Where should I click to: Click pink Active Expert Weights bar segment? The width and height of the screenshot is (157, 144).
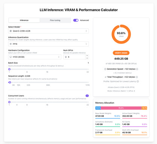tap(121, 108)
